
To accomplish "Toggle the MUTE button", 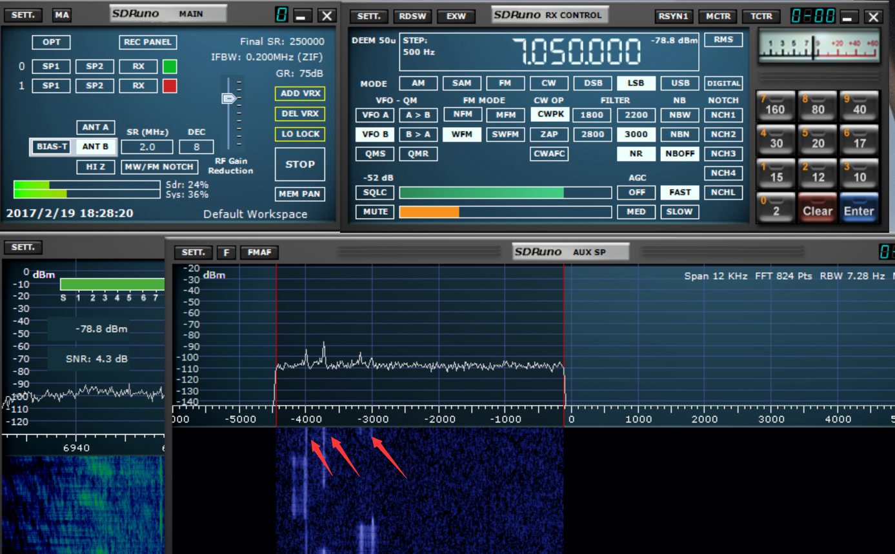I will pos(375,212).
